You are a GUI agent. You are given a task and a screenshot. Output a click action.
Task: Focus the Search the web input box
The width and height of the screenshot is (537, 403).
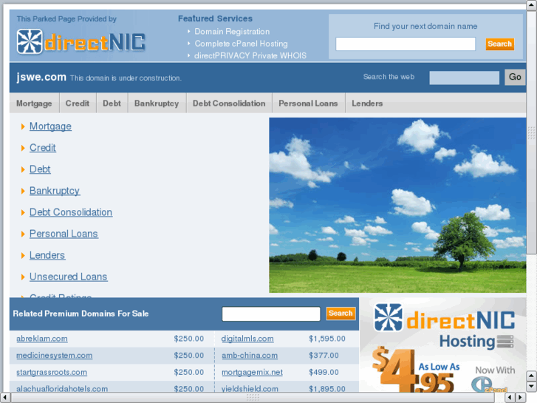(x=464, y=78)
